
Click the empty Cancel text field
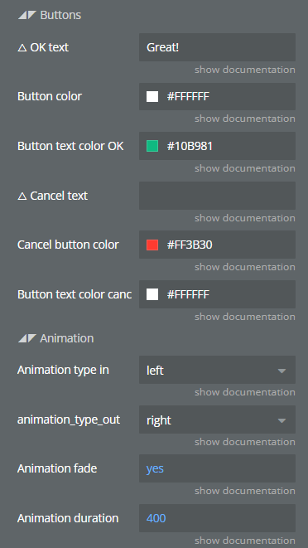pos(217,196)
